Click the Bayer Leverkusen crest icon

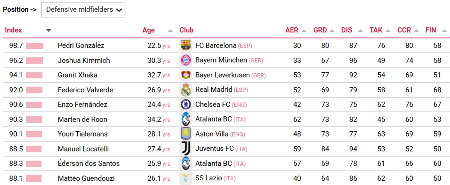tap(186, 75)
